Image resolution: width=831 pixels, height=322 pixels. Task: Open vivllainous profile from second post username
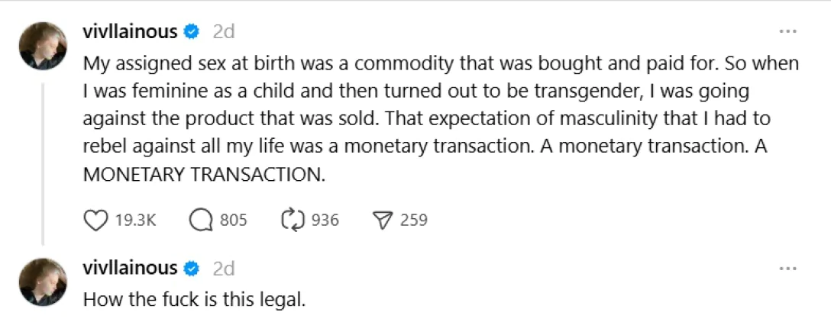coord(130,269)
